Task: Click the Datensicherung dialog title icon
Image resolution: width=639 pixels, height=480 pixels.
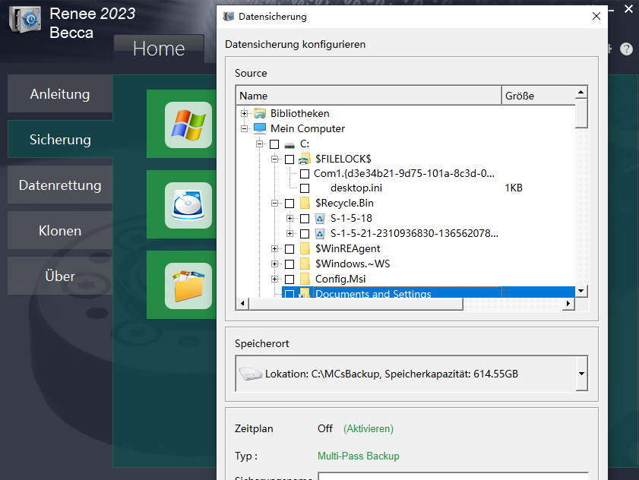Action: click(x=229, y=16)
